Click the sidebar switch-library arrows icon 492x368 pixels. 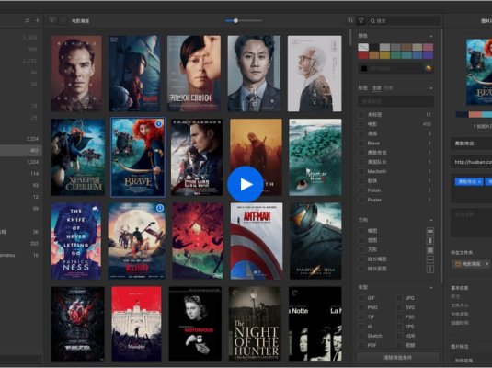[x=28, y=21]
